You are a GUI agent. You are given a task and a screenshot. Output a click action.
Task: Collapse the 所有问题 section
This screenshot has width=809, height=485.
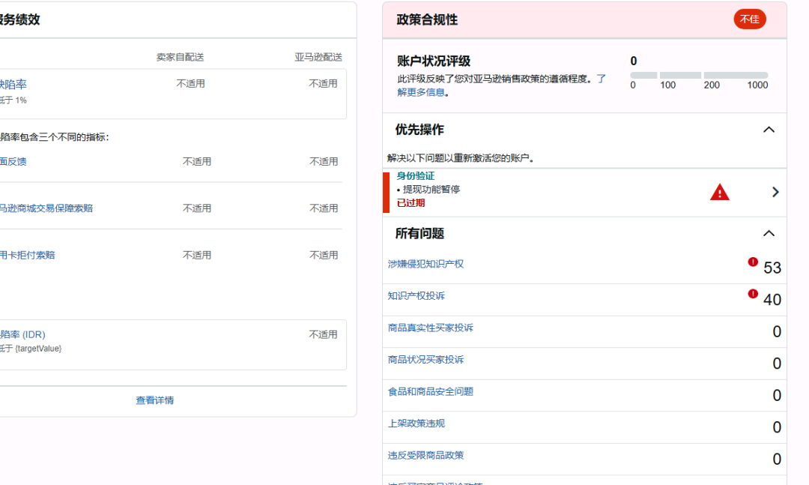(x=769, y=233)
